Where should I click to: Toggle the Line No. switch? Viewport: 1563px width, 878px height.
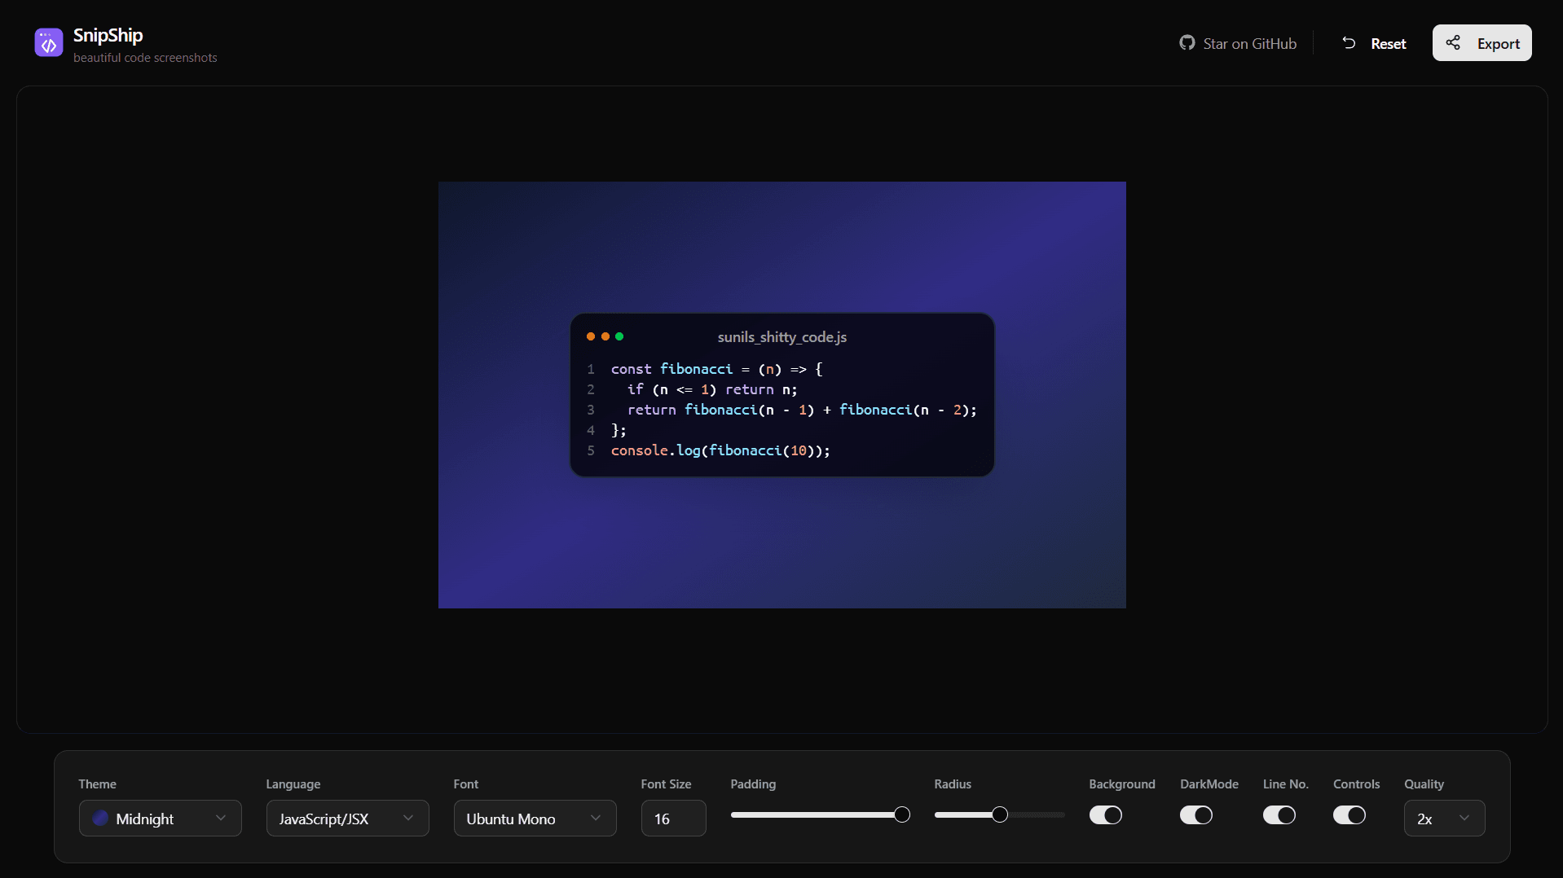pos(1279,815)
